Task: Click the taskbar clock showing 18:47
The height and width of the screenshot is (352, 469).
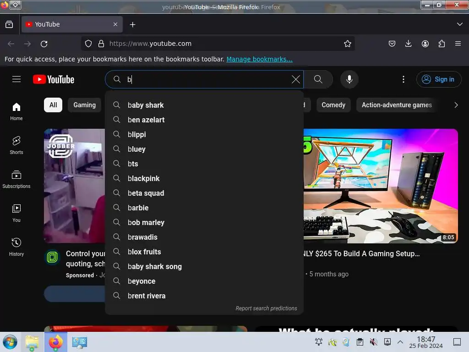Action: (x=426, y=342)
